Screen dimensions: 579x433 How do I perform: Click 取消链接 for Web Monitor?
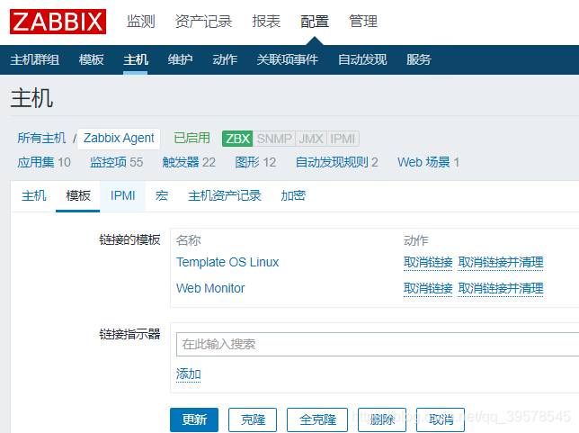coord(428,288)
